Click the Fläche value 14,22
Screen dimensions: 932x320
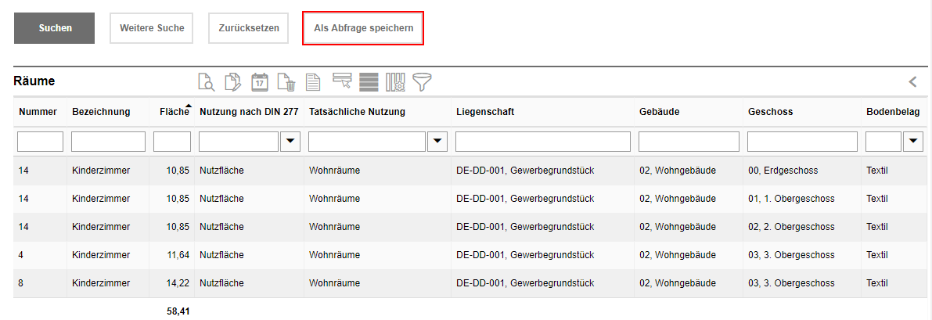pos(178,283)
